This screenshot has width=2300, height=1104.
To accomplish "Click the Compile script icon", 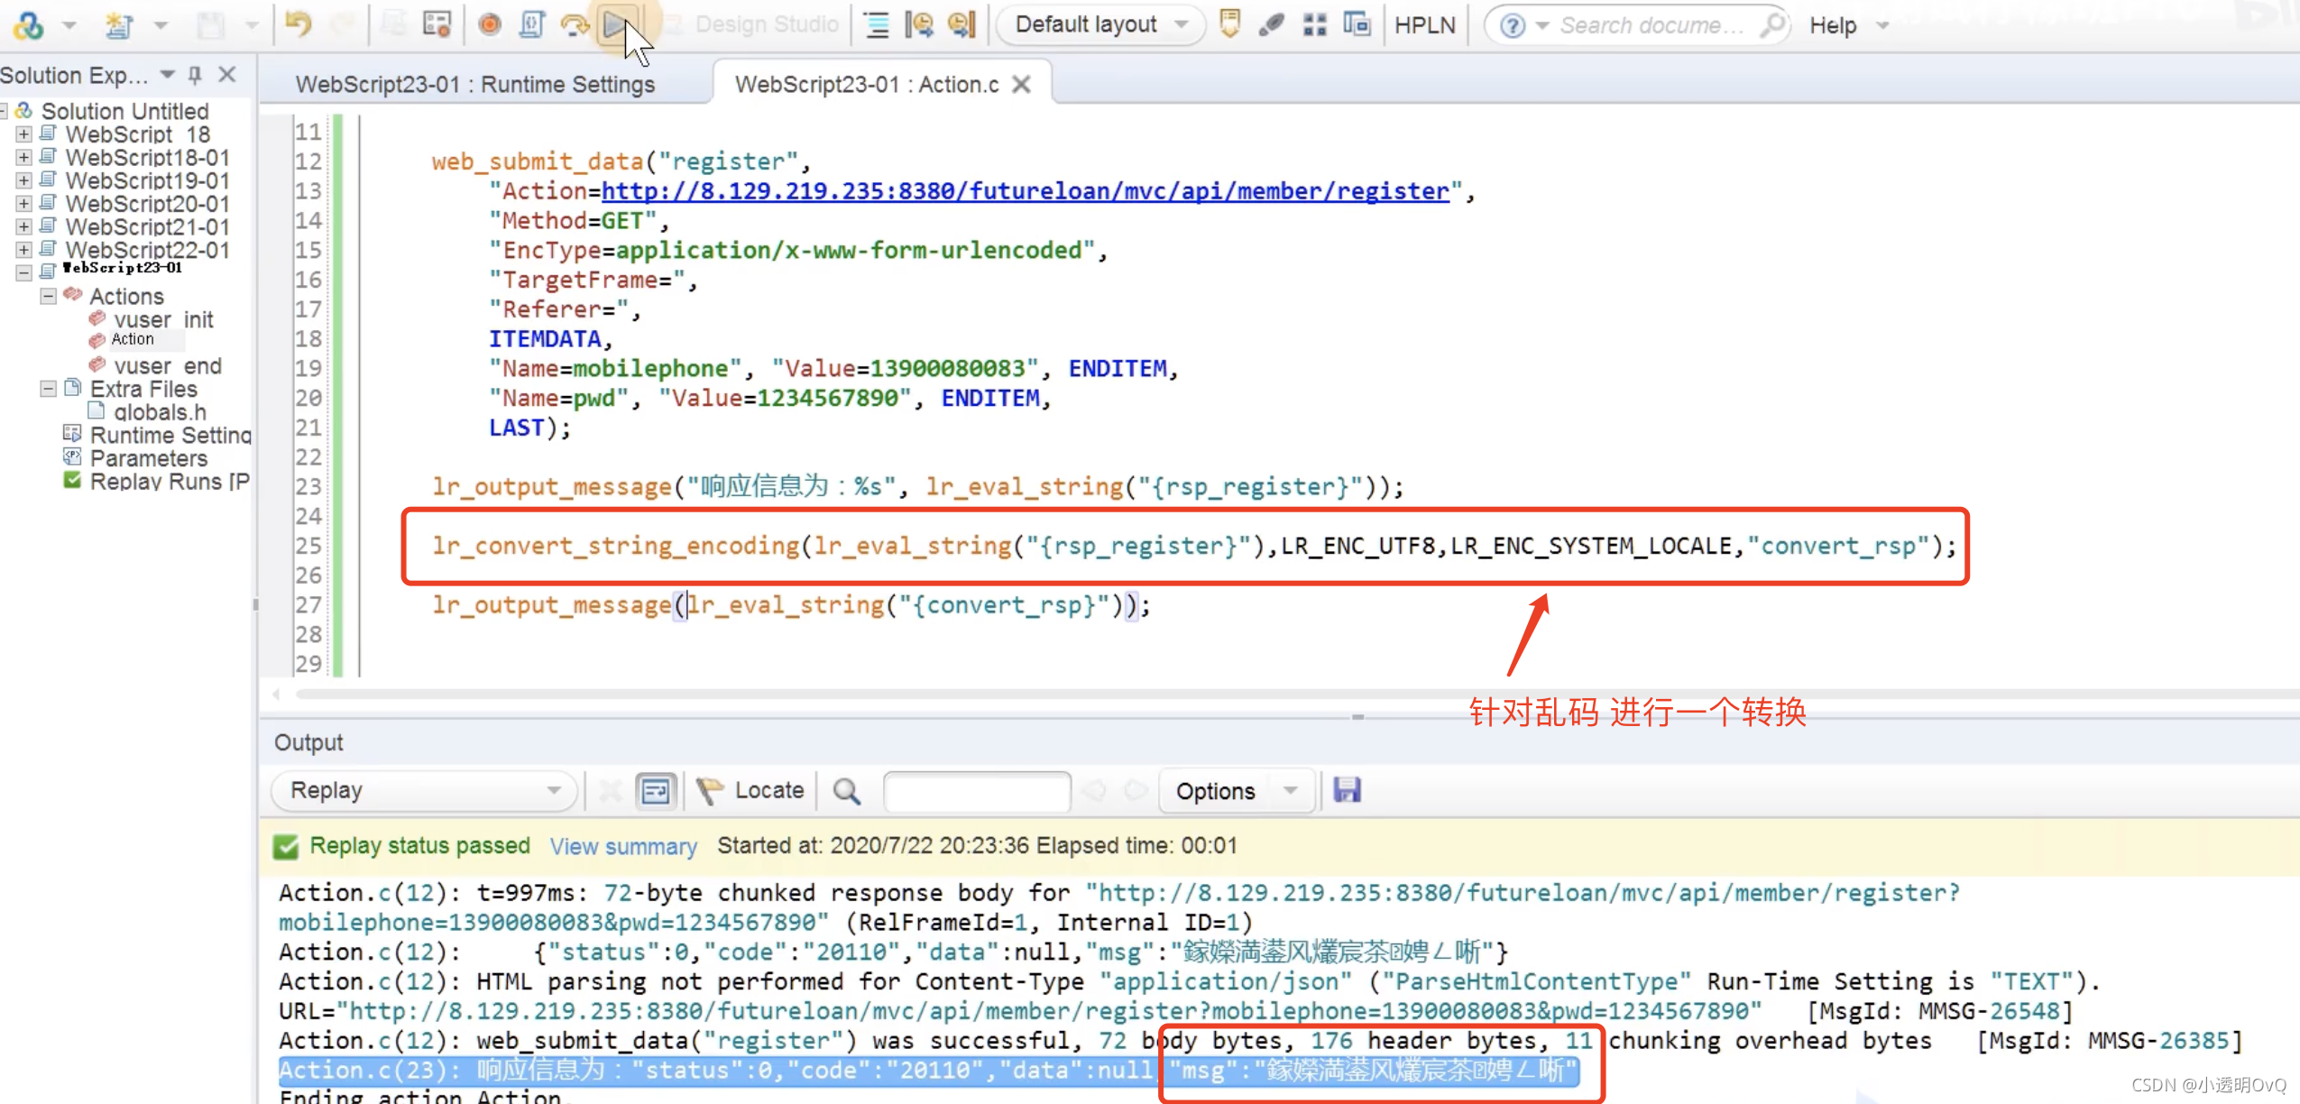I will point(532,24).
